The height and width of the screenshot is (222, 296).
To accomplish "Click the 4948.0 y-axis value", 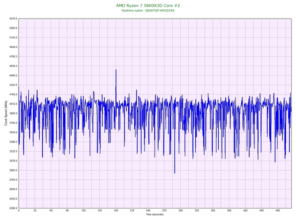I will [x=13, y=47].
